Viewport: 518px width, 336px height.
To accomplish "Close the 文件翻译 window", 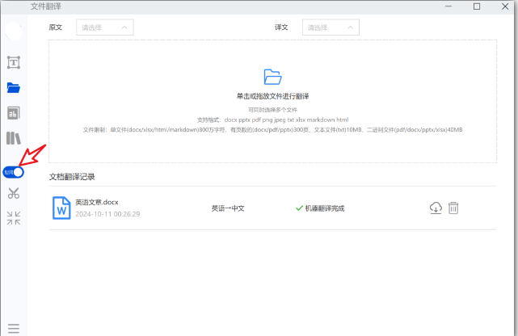I will point(505,6).
